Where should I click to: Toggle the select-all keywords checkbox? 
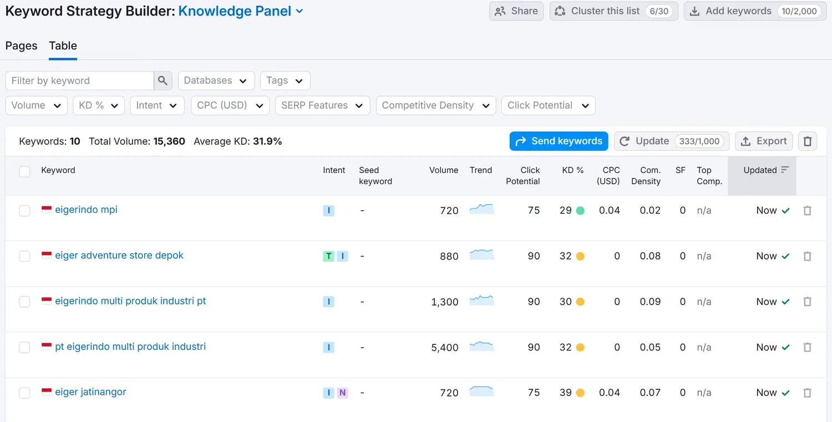tap(24, 171)
